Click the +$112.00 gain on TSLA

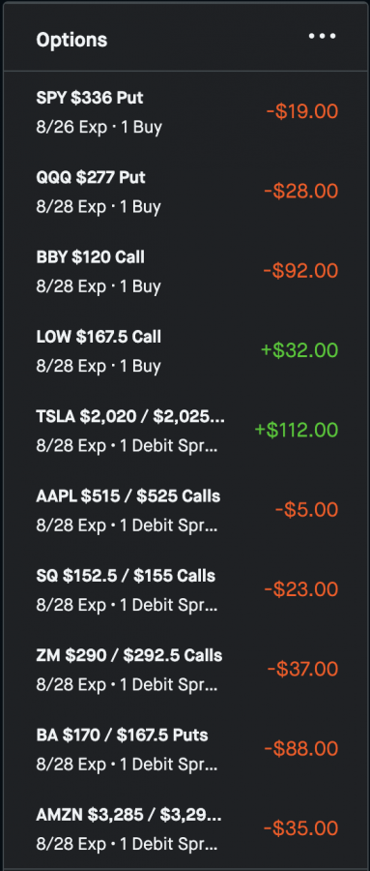(297, 430)
